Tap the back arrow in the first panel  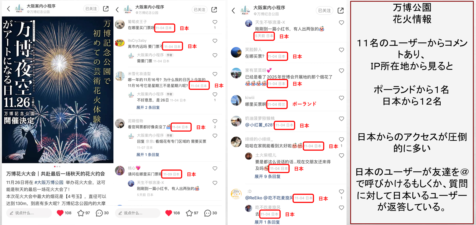8,9
